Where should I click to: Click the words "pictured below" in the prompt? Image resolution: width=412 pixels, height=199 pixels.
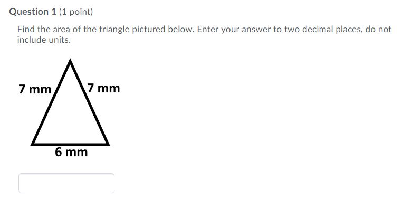[x=163, y=29]
